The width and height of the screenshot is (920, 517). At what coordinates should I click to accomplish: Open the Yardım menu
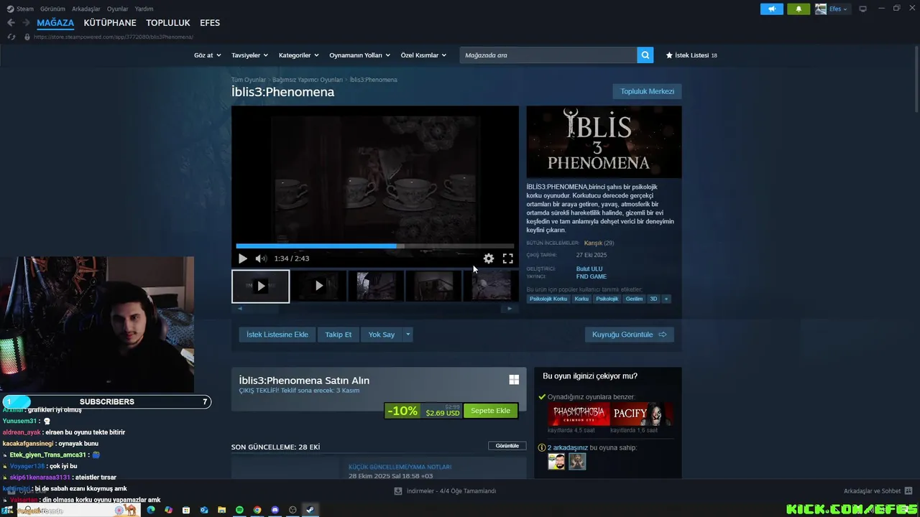[144, 9]
